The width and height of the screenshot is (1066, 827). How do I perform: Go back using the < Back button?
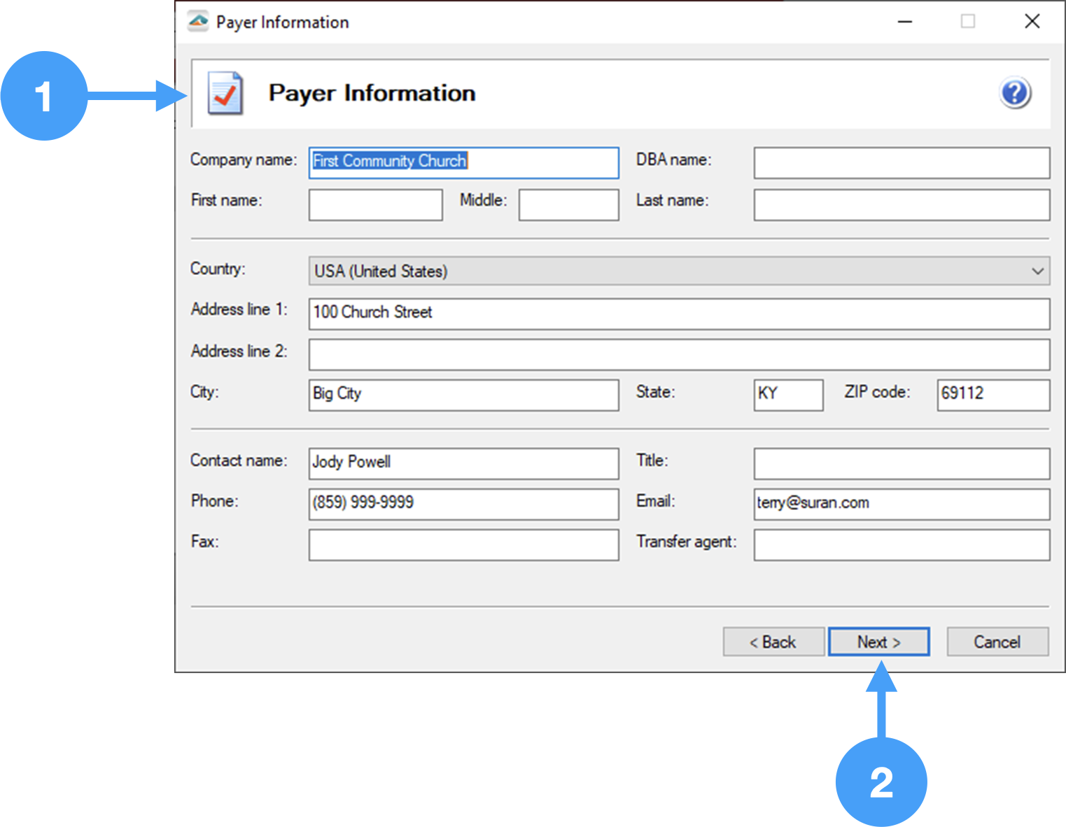pos(773,642)
